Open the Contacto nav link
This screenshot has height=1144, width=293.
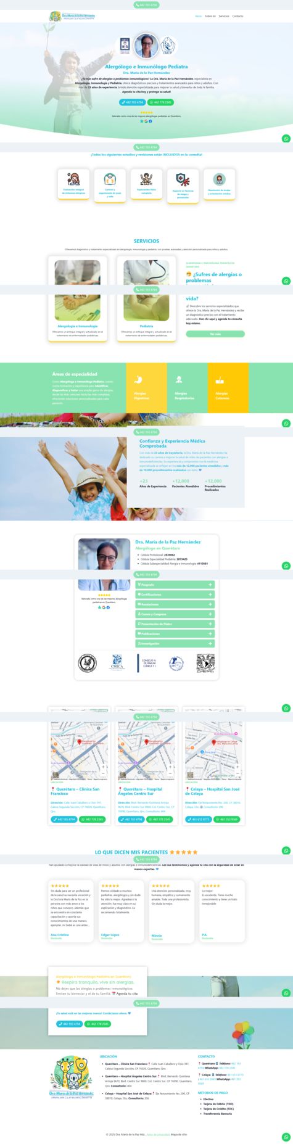(237, 16)
